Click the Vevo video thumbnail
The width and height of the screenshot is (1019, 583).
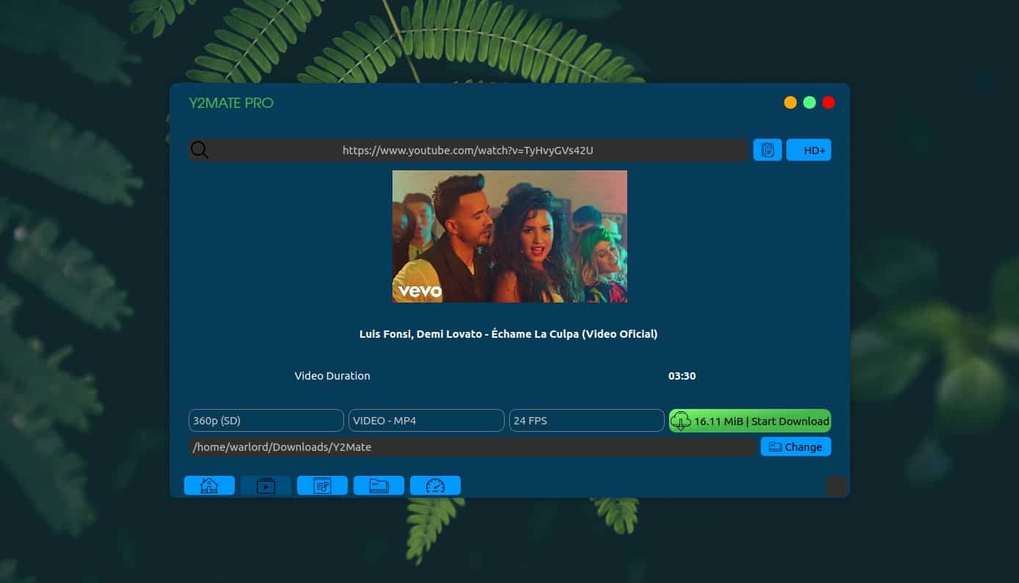(x=509, y=236)
